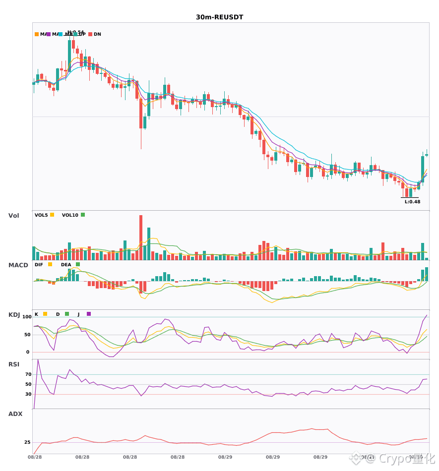Click the DIF legend label
The width and height of the screenshot is (439, 471).
(x=39, y=265)
